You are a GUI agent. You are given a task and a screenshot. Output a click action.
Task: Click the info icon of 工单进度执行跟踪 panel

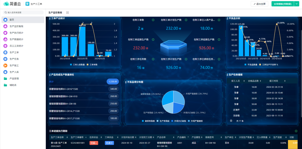296,131
